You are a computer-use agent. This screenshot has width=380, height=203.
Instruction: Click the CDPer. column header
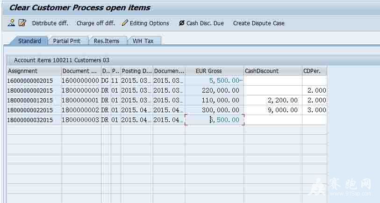coord(314,71)
